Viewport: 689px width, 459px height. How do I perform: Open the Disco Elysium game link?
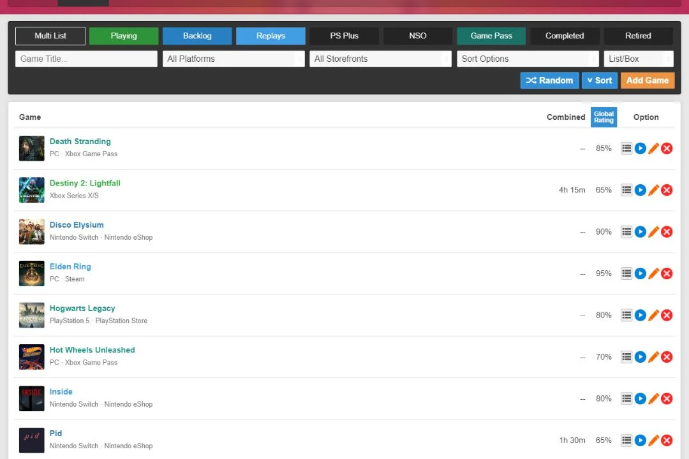77,225
